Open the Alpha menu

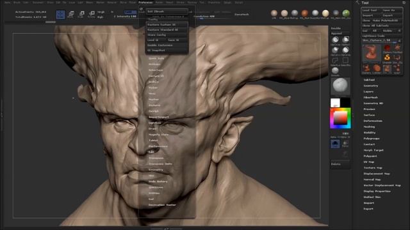7,3
